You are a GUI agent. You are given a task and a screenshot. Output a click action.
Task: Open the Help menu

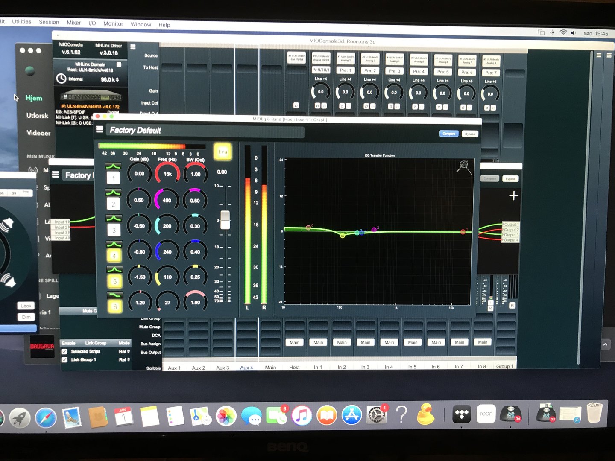[164, 25]
